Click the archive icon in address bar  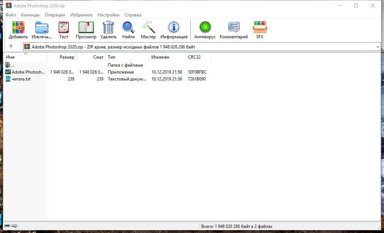point(27,47)
